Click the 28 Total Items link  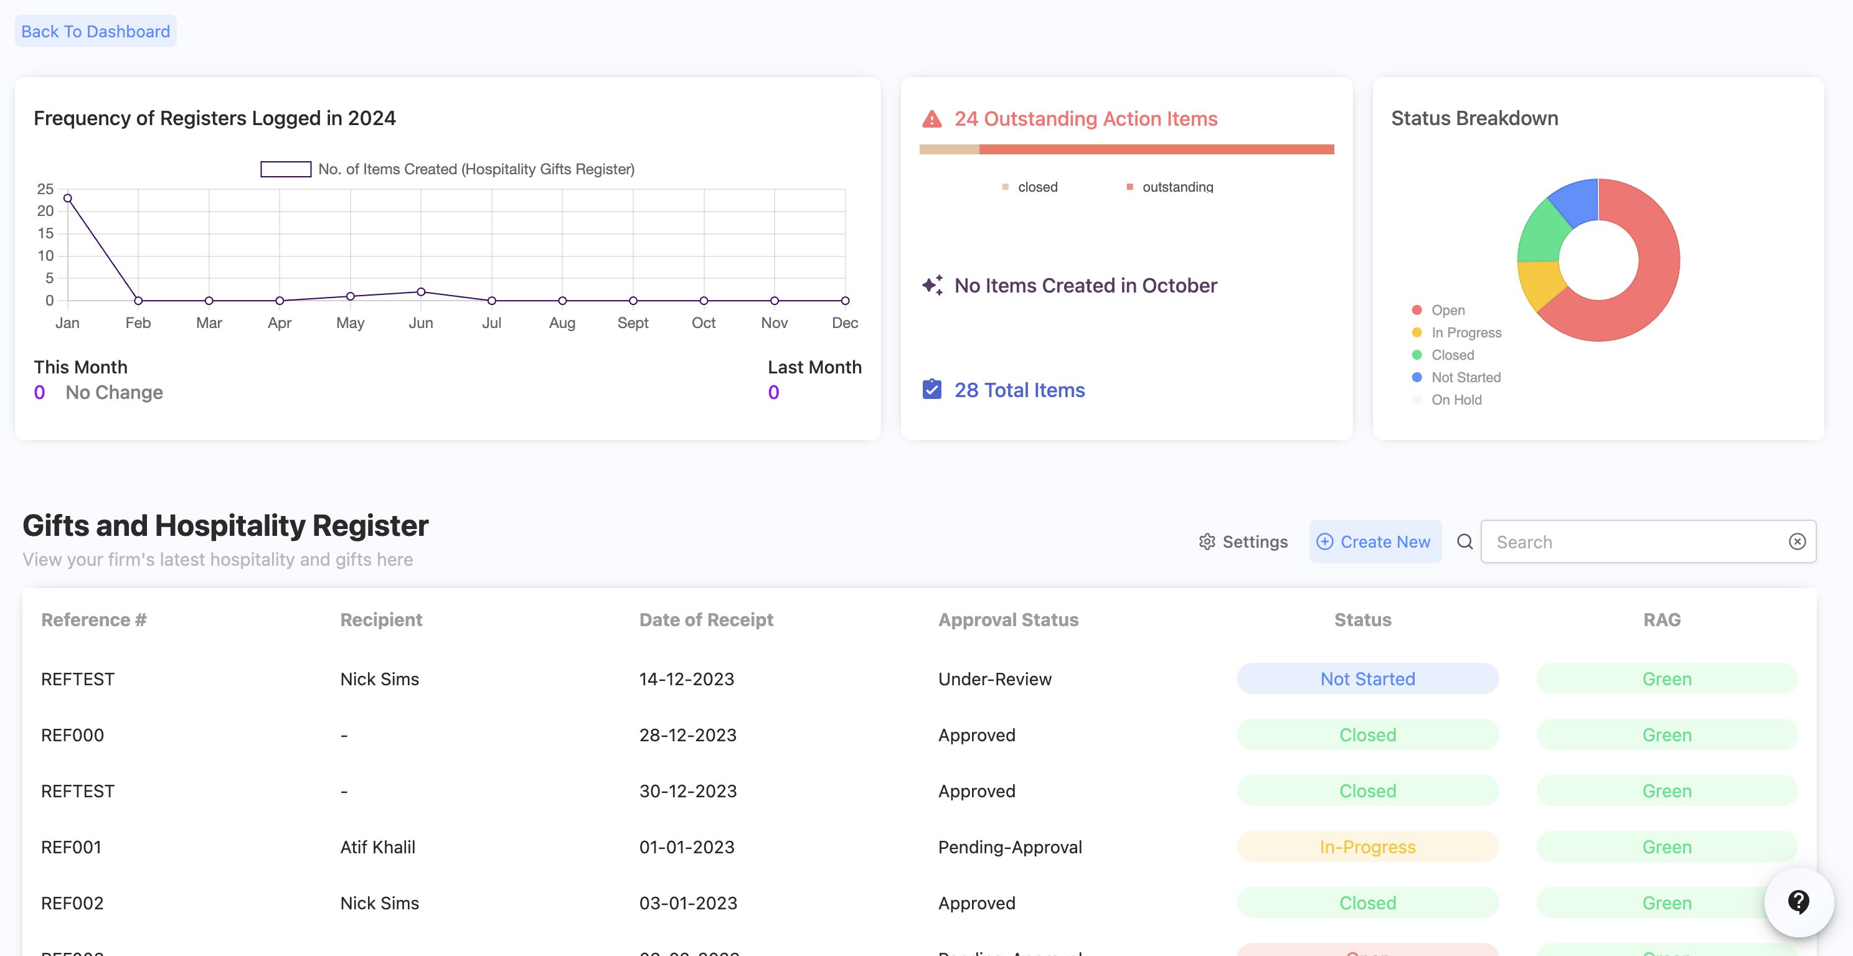(x=1019, y=390)
